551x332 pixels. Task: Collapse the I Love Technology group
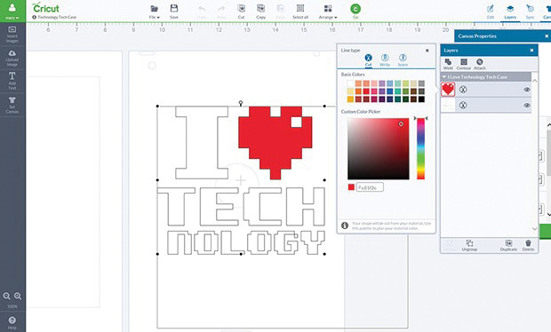pos(444,77)
